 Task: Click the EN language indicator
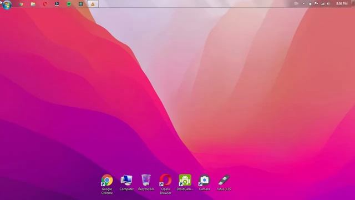(x=296, y=4)
